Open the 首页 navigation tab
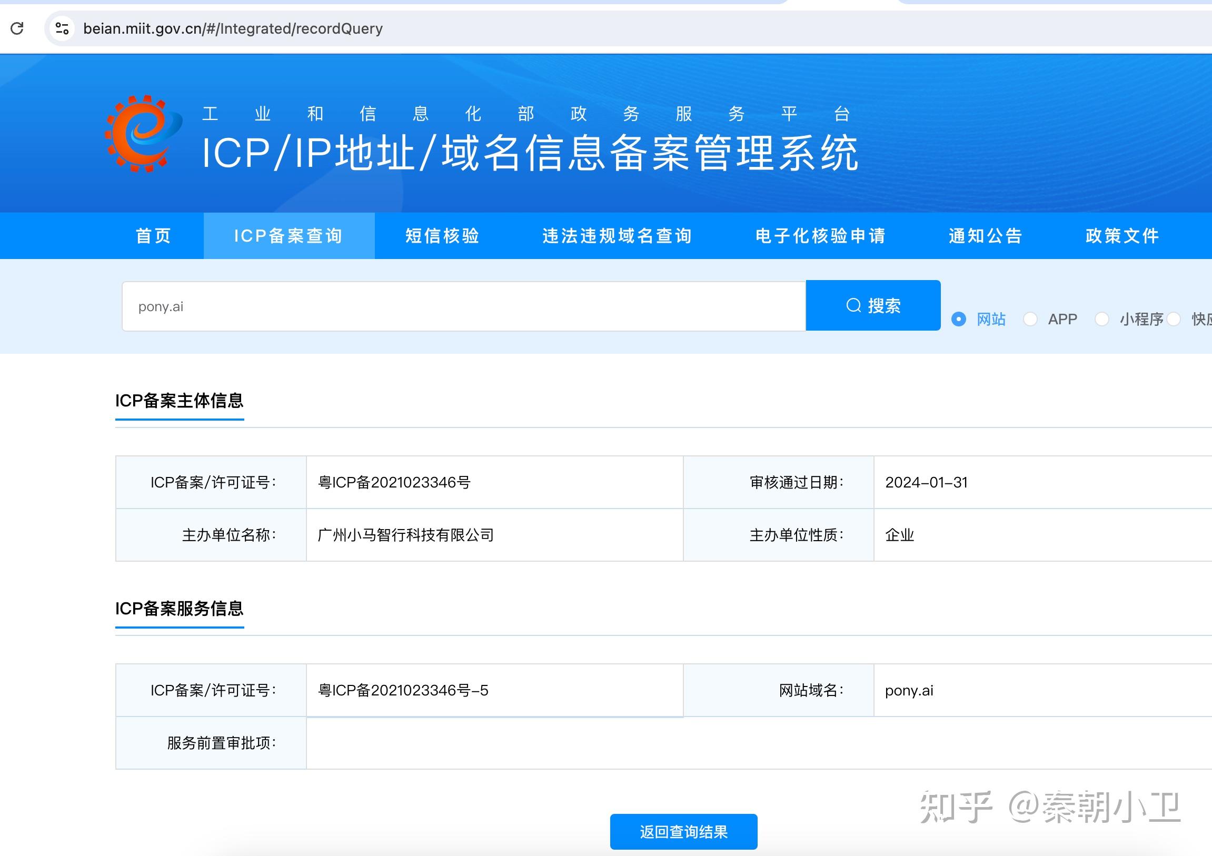 [x=154, y=236]
